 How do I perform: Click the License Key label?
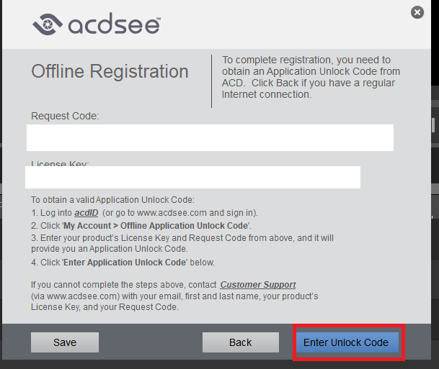[60, 164]
